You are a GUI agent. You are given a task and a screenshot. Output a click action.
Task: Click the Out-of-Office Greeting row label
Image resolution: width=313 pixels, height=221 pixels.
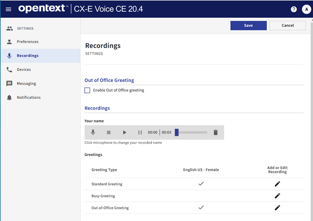coord(110,208)
